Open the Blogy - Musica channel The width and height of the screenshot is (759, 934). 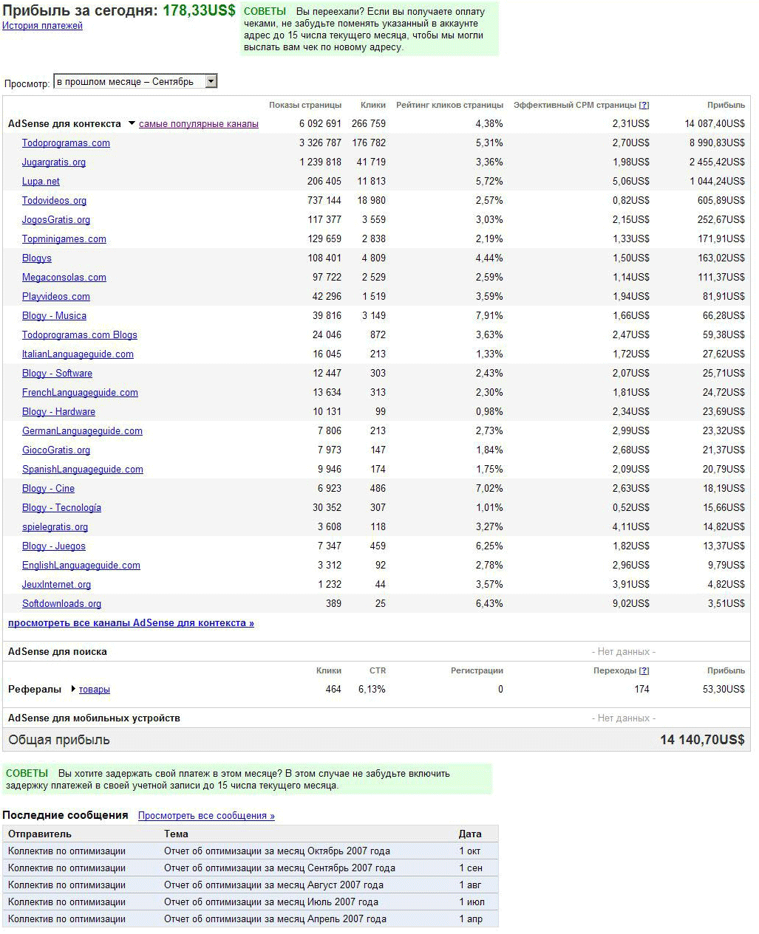click(54, 316)
